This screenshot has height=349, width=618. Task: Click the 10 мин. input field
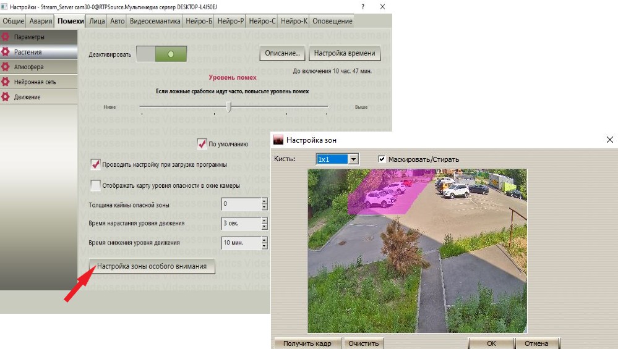[x=241, y=243]
